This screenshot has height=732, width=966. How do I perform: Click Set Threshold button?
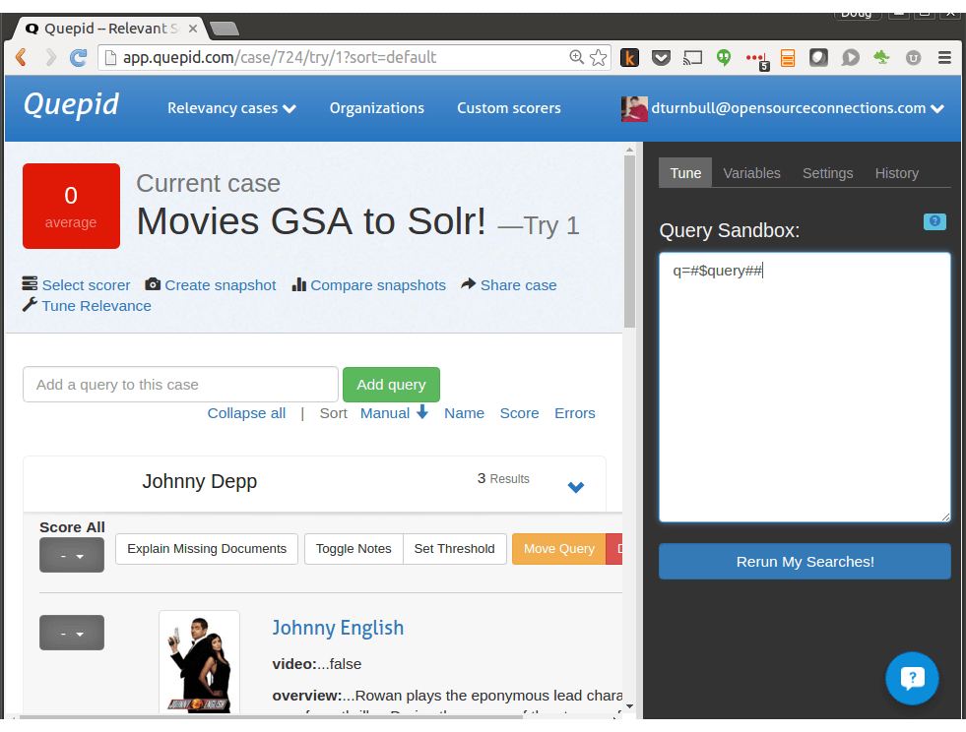(455, 549)
